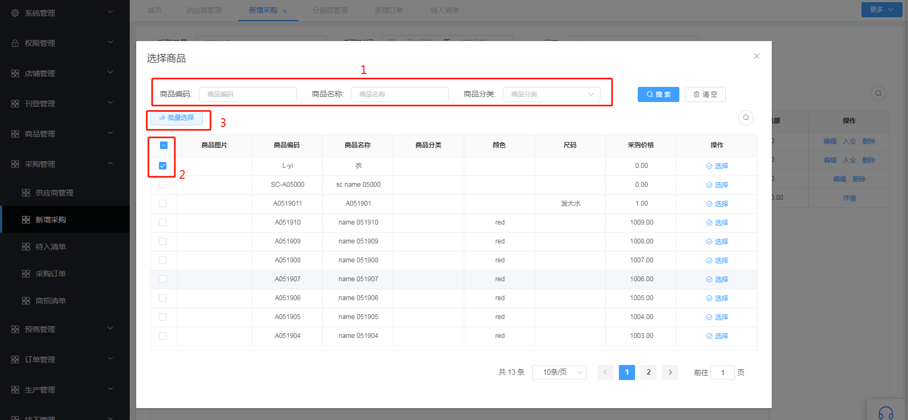The height and width of the screenshot is (420, 908).
Task: Click the 前往 page number input
Action: pyautogui.click(x=723, y=372)
